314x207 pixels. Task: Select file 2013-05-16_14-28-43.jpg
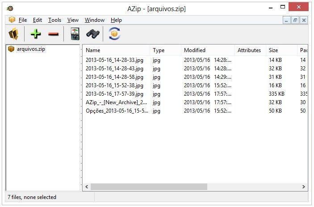coord(114,69)
